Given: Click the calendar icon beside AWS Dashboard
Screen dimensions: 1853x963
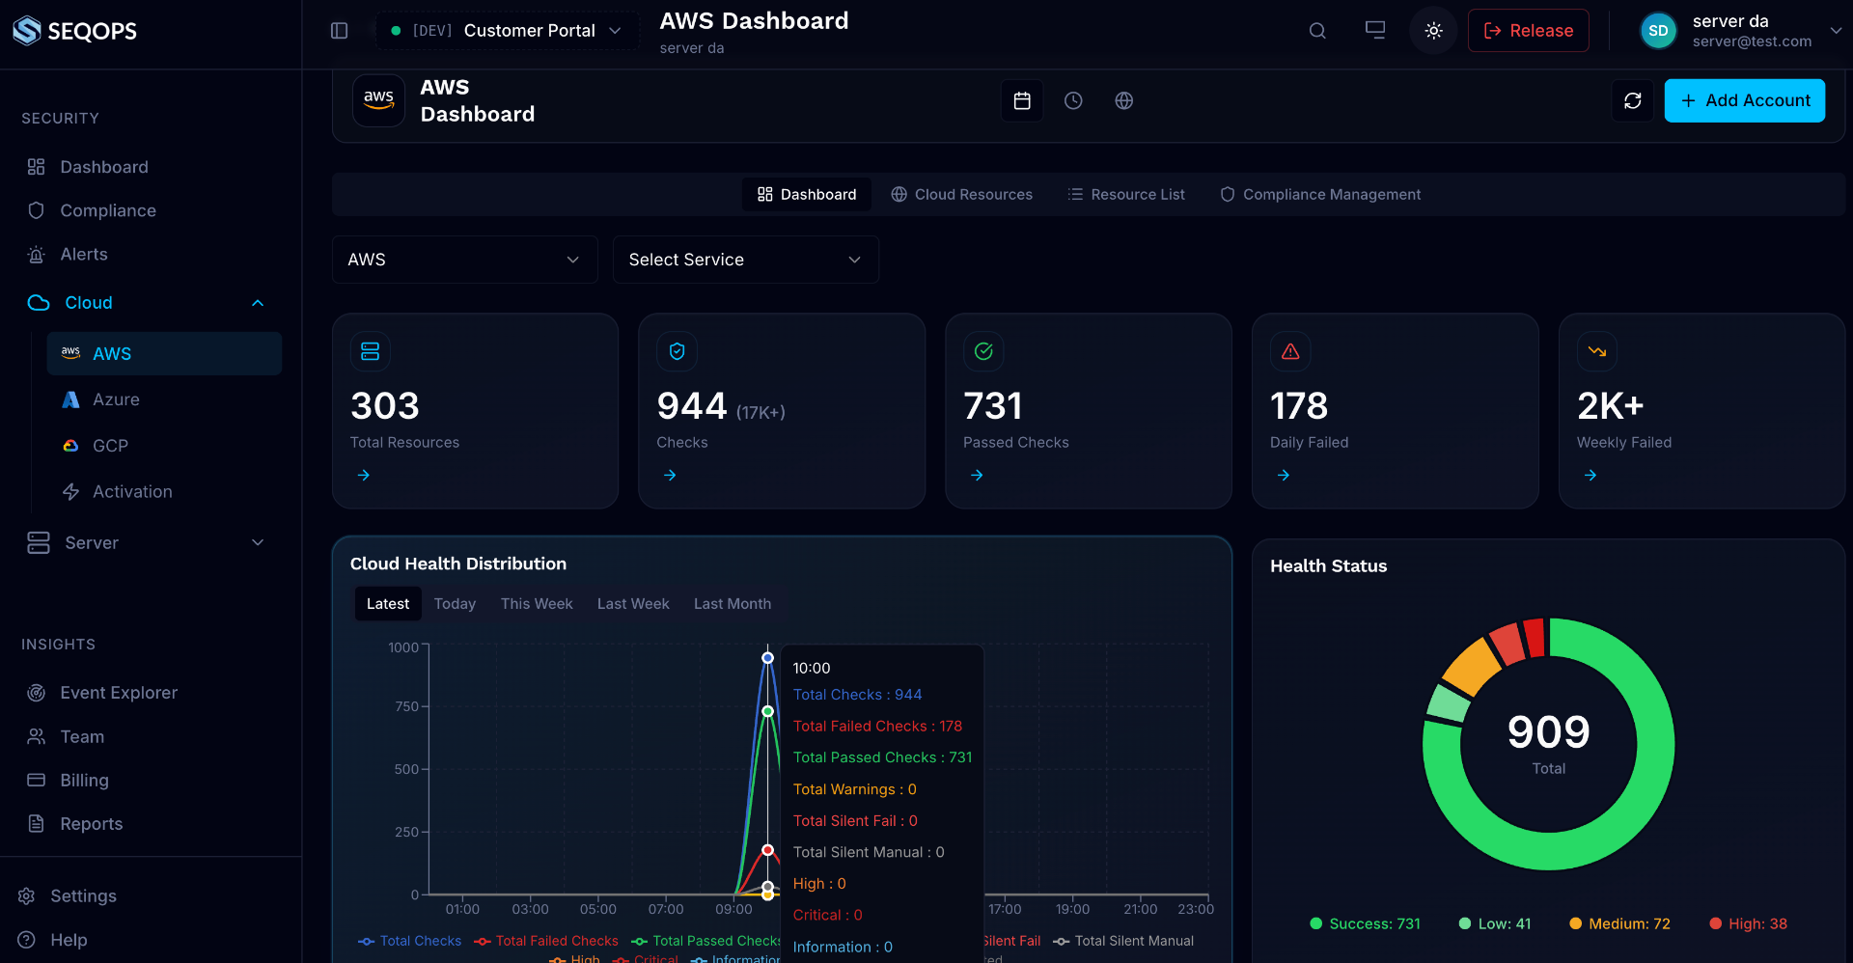Looking at the screenshot, I should (1022, 100).
